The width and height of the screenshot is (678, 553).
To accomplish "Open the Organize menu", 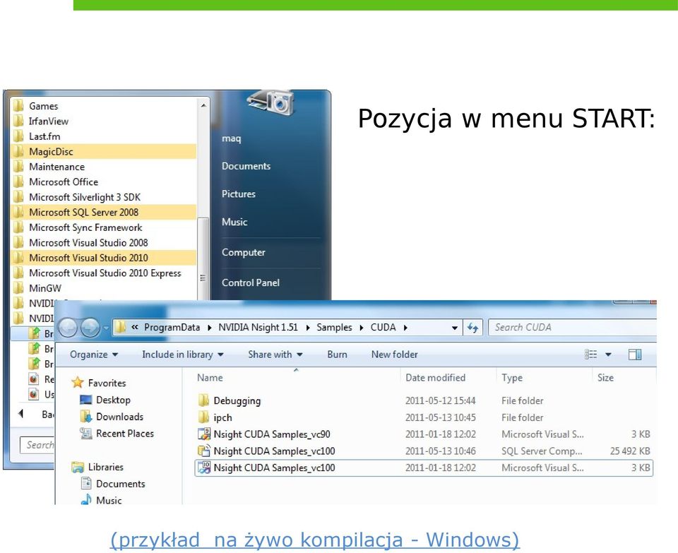I will pyautogui.click(x=94, y=355).
